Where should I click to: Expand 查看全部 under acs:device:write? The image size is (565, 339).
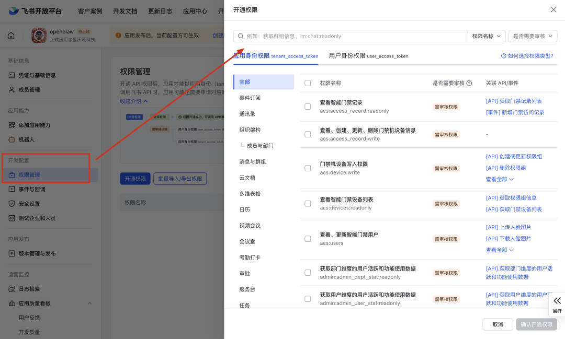pos(500,179)
